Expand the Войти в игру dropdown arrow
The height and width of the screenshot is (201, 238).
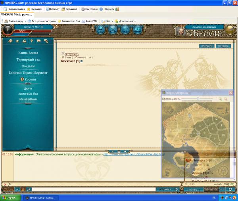pyautogui.click(x=25, y=21)
